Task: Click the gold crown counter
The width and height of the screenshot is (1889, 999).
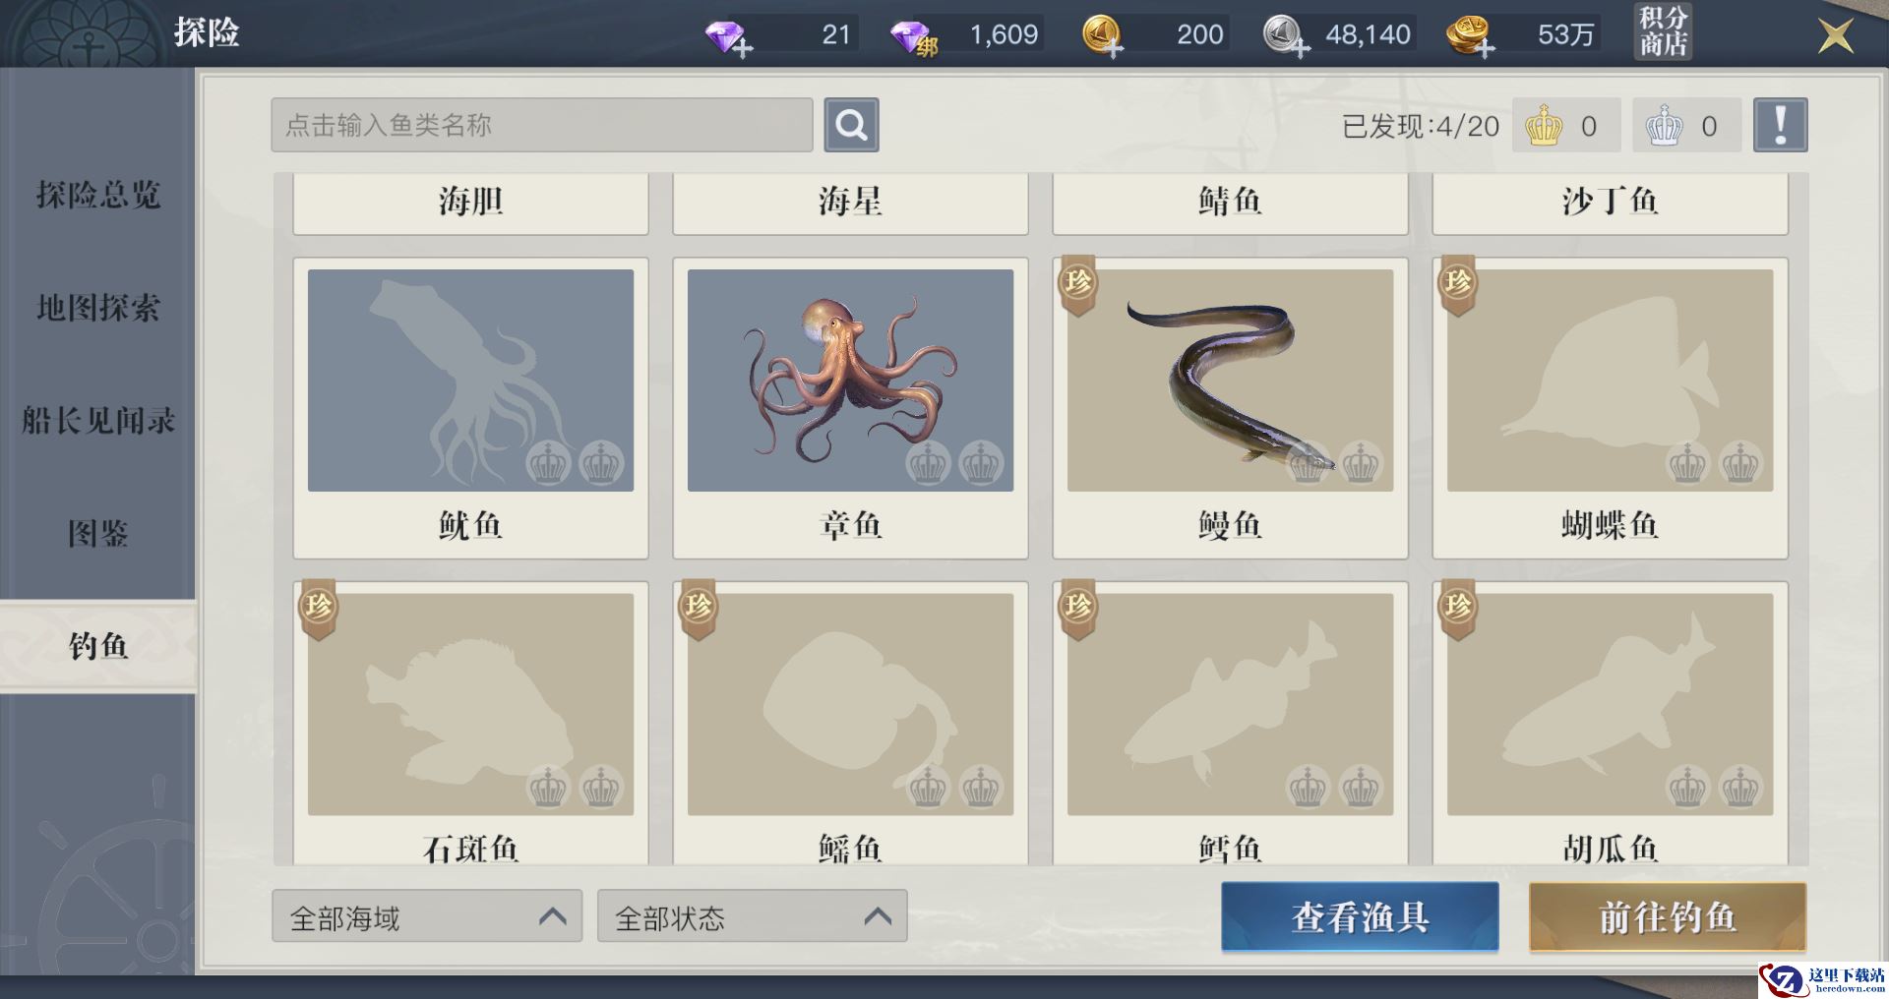Action: pyautogui.click(x=1565, y=126)
